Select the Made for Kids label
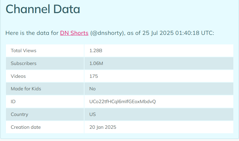 pyautogui.click(x=26, y=89)
